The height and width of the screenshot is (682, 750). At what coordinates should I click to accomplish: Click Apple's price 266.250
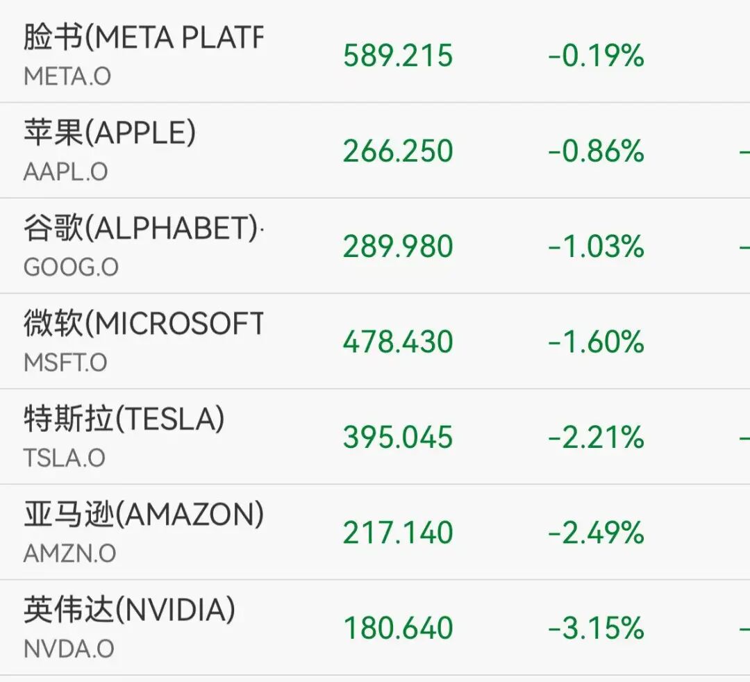398,151
